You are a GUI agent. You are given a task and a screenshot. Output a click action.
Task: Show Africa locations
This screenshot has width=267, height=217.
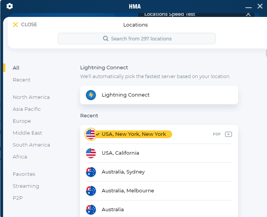pos(20,157)
